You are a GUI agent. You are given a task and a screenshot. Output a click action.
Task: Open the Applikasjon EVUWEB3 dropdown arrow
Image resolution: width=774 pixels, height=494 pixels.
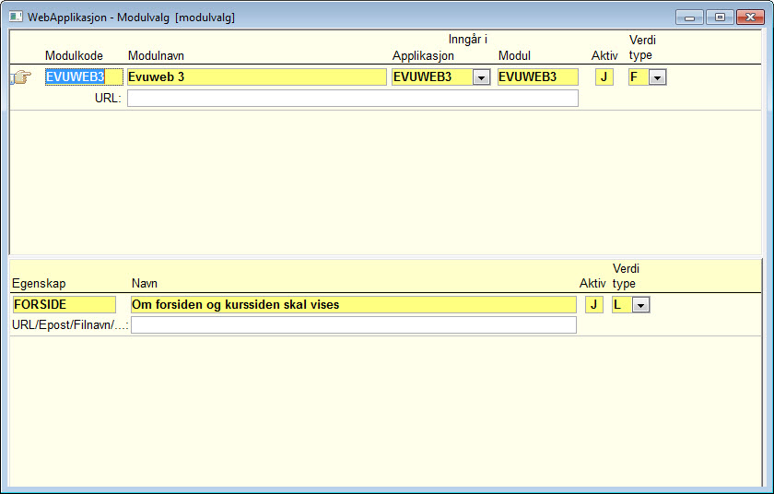tap(481, 77)
